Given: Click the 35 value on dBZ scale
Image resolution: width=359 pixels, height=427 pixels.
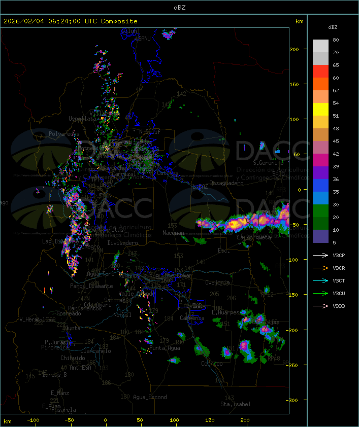Looking at the screenshot, I should tap(336, 192).
